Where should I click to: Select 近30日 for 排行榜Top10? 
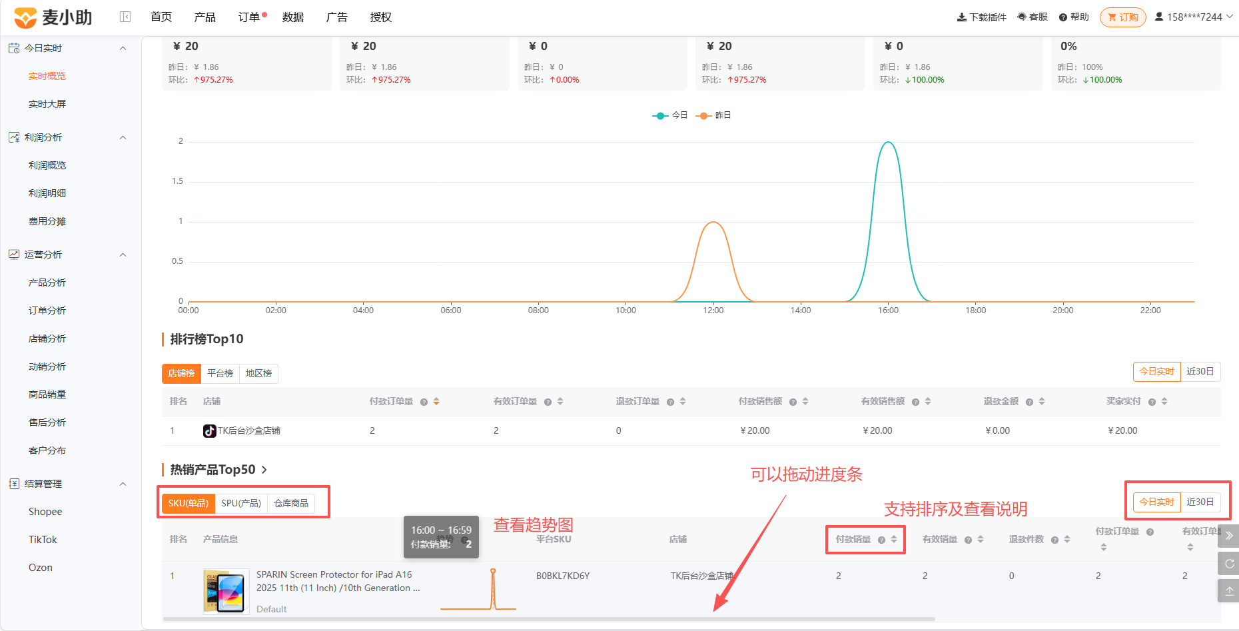pyautogui.click(x=1200, y=371)
